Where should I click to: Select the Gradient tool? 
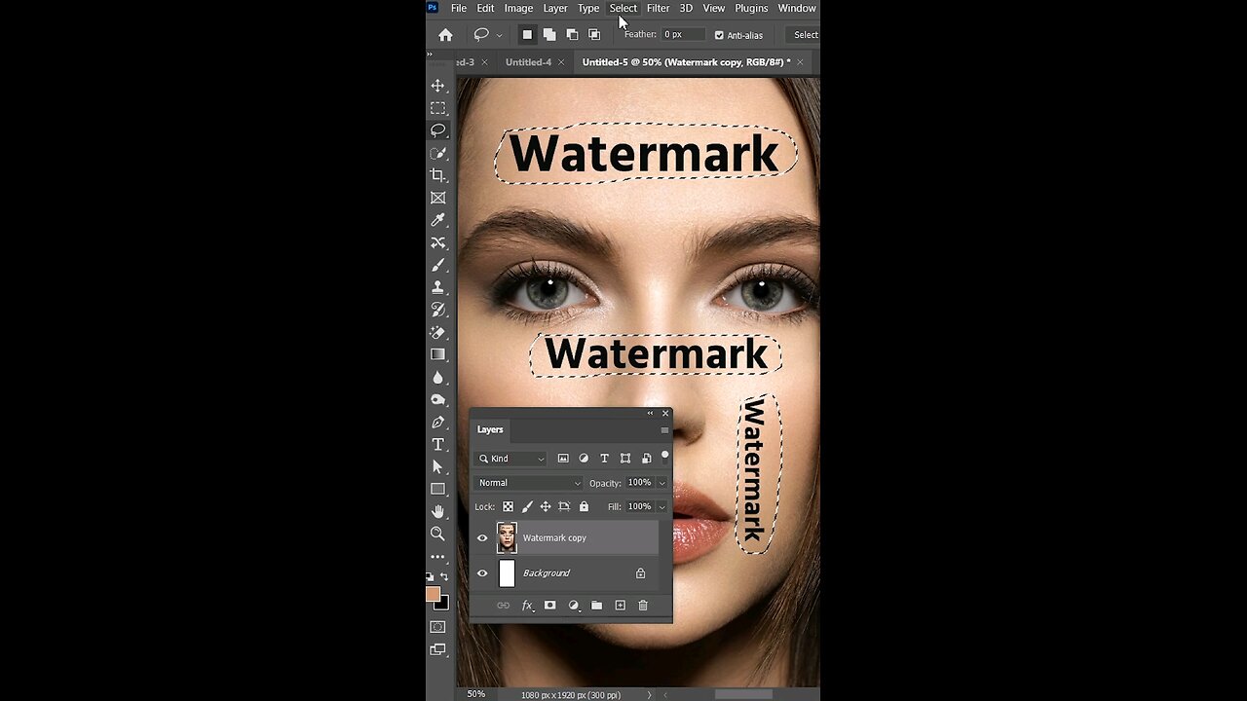tap(438, 354)
